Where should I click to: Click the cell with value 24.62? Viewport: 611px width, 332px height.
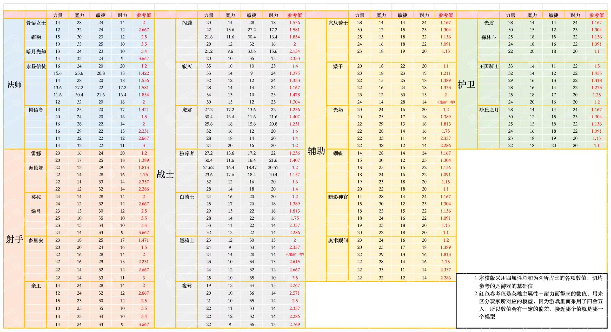(x=208, y=167)
